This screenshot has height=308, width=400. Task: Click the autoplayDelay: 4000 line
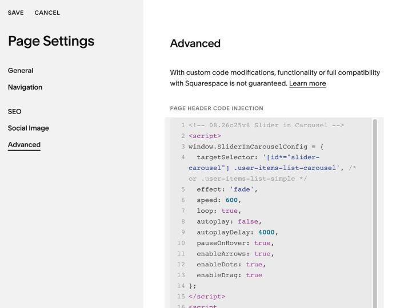pos(237,232)
